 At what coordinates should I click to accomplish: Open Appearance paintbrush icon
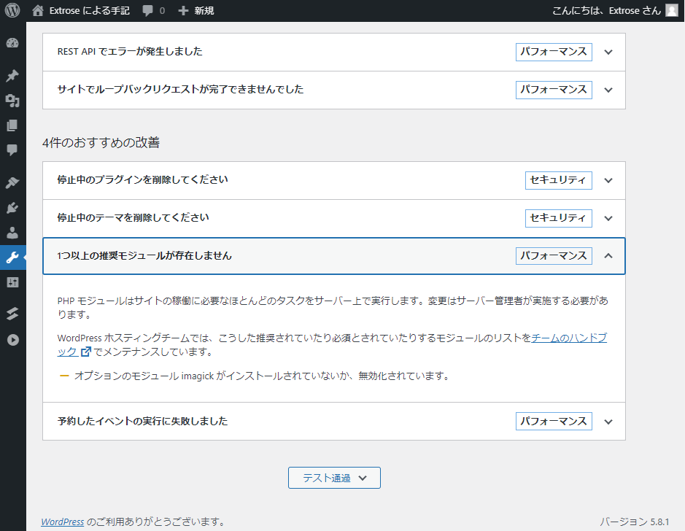click(12, 182)
